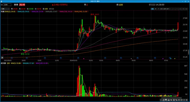The image size is (190, 102).
Task: Click the print icon in bottom toolbar
Action: 168,100
